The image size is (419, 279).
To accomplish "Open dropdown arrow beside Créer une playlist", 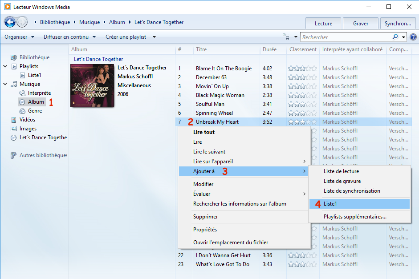I will coord(154,37).
